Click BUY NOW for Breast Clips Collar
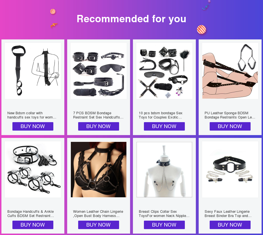Image resolution: width=263 pixels, height=235 pixels. pyautogui.click(x=164, y=225)
